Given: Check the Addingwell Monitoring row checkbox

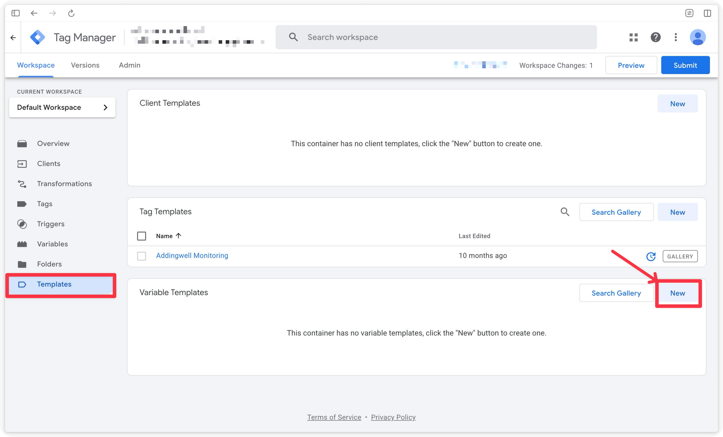Looking at the screenshot, I should pyautogui.click(x=141, y=256).
